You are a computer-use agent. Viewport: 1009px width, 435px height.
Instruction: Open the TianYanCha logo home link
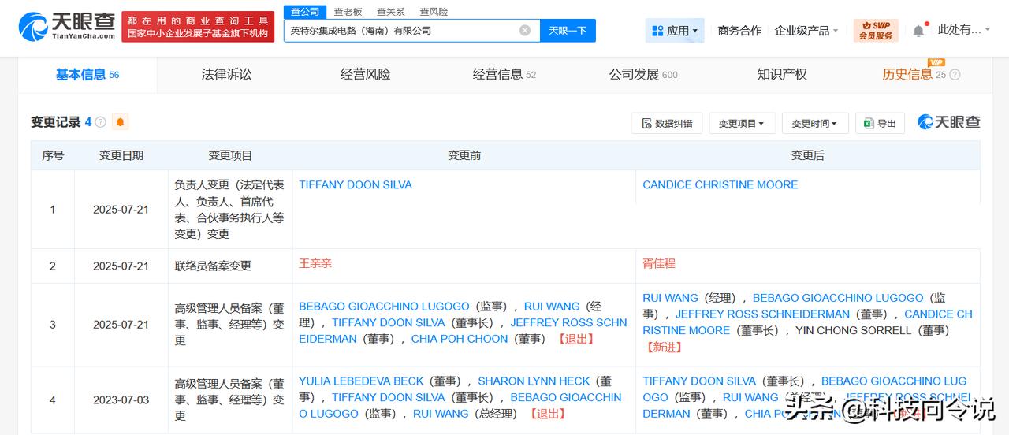66,26
